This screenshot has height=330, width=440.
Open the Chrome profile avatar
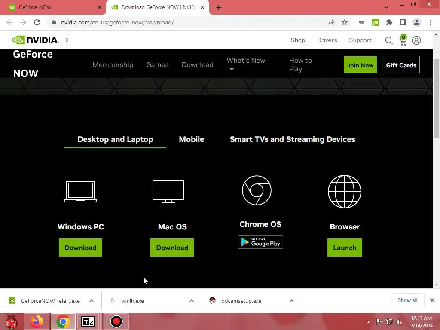pos(417,22)
